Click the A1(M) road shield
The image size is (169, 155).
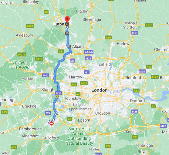[89, 52]
